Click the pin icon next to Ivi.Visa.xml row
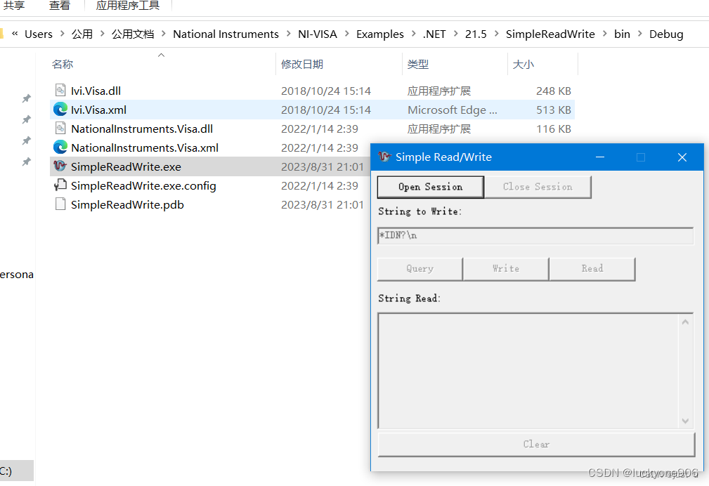This screenshot has height=486, width=709. (27, 119)
